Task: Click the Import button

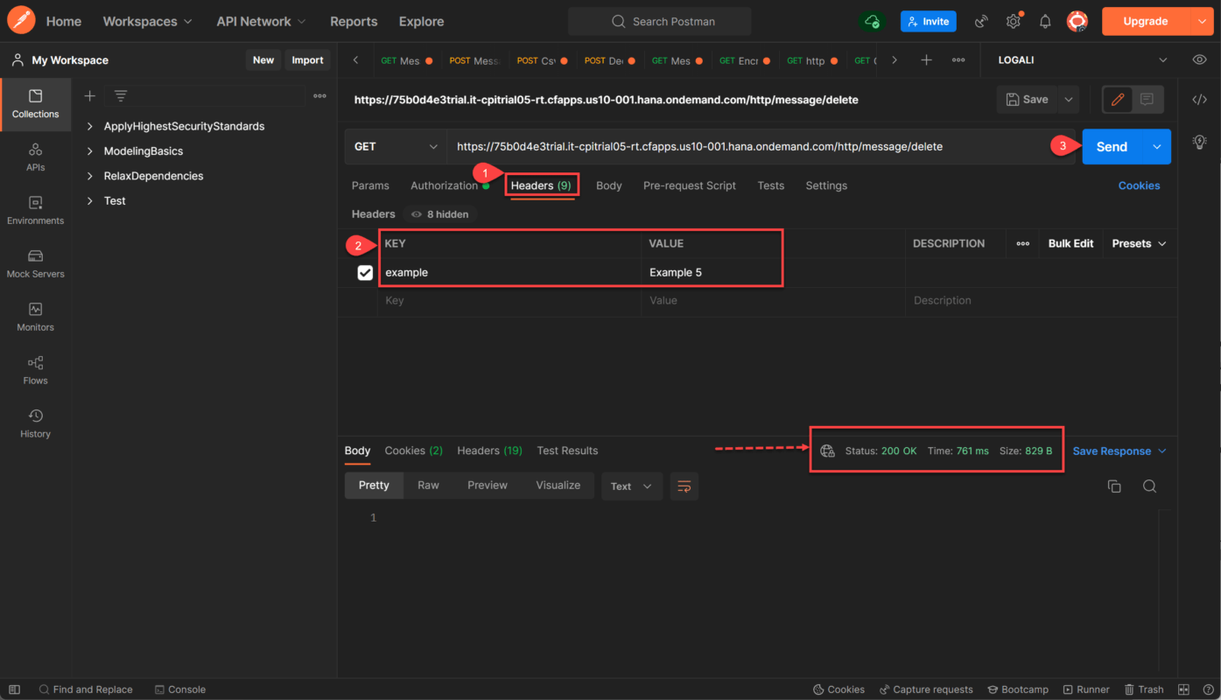Action: [307, 60]
